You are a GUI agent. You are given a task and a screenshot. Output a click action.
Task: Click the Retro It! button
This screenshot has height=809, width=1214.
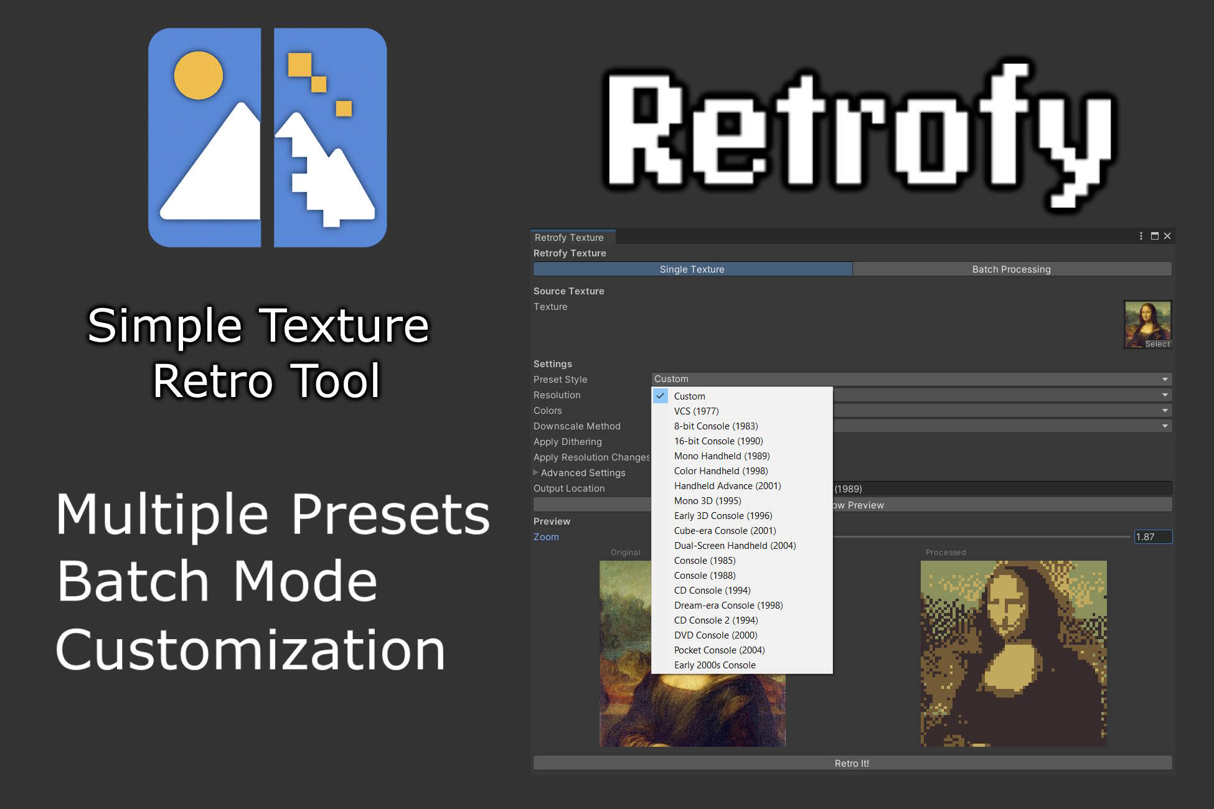point(851,762)
